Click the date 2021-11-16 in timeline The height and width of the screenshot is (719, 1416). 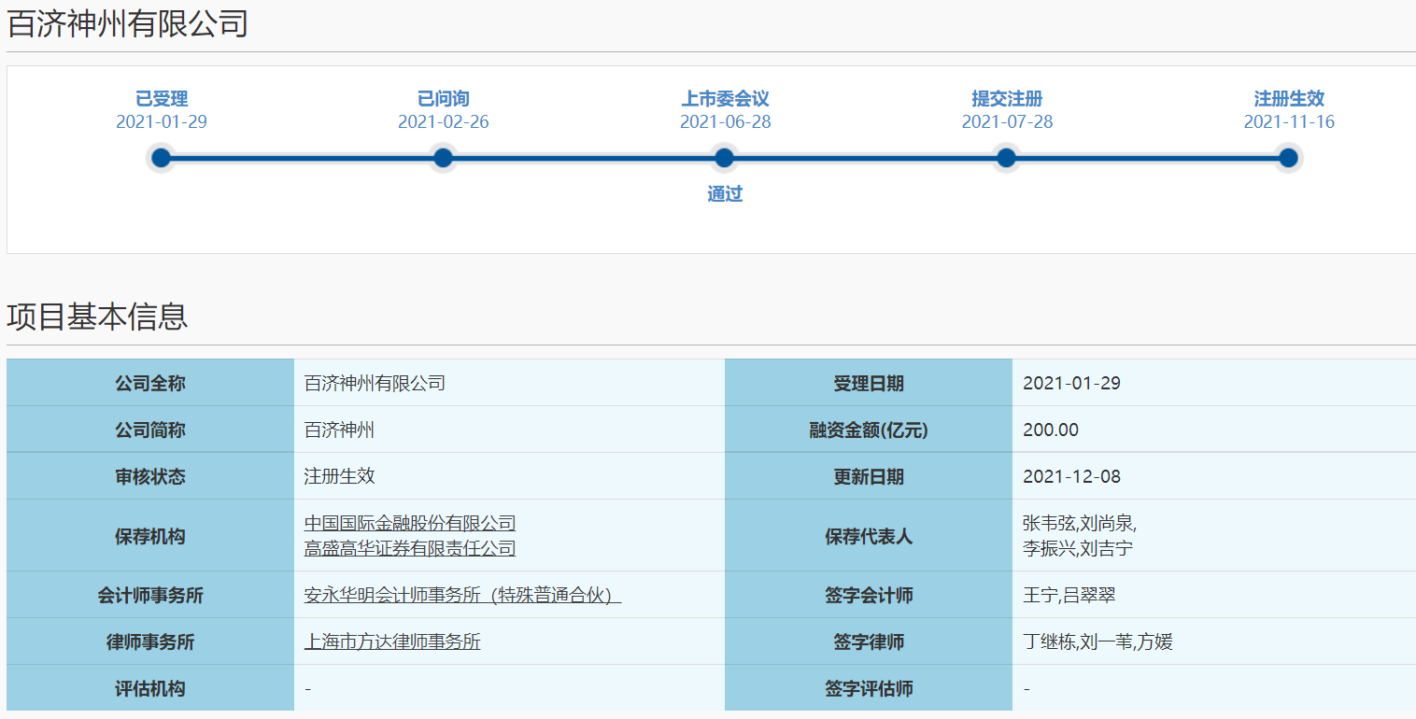(1289, 122)
